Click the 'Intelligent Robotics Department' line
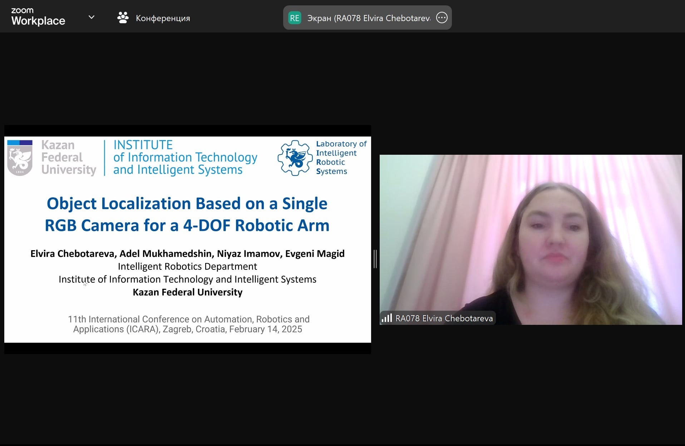The width and height of the screenshot is (685, 446). tap(187, 267)
